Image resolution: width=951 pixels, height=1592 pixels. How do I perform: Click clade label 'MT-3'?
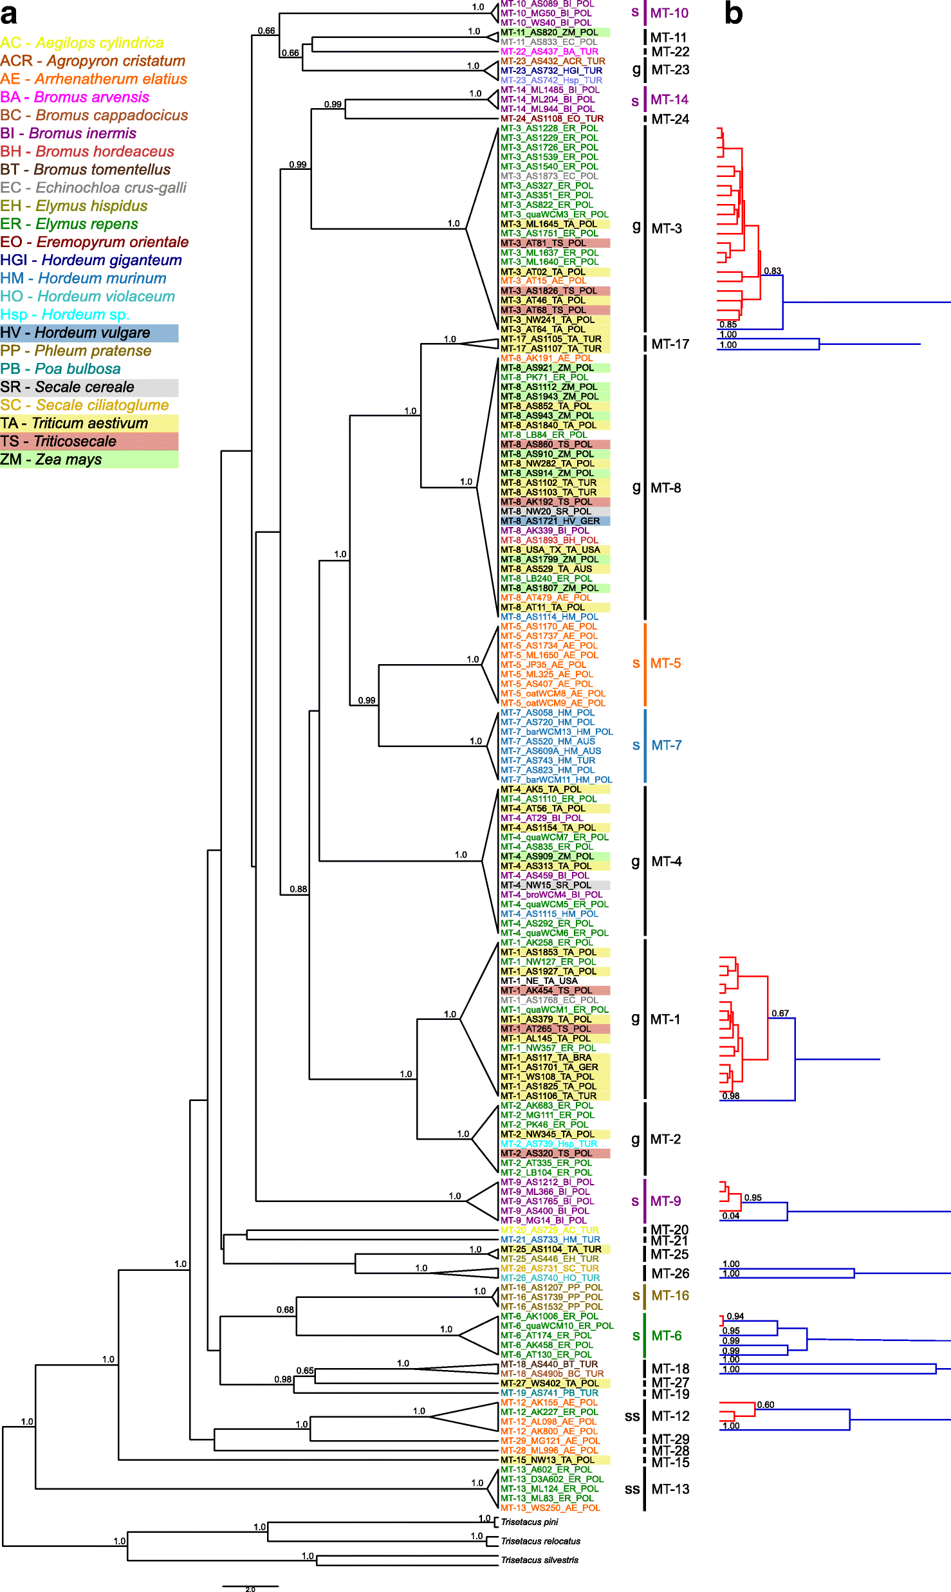(667, 228)
